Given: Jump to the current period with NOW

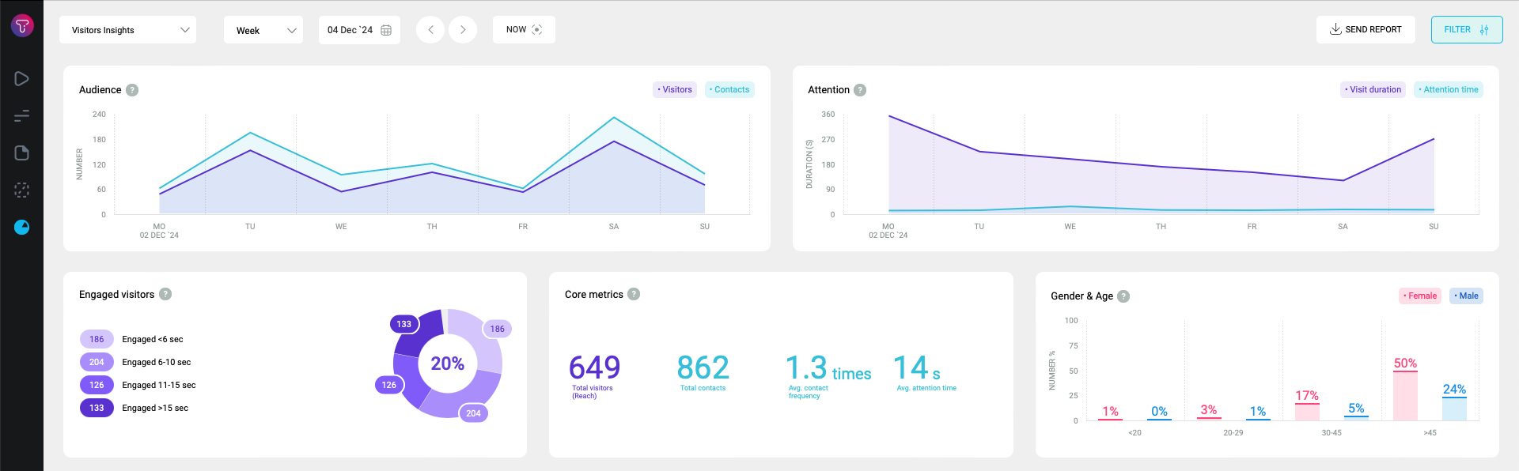Looking at the screenshot, I should [524, 30].
